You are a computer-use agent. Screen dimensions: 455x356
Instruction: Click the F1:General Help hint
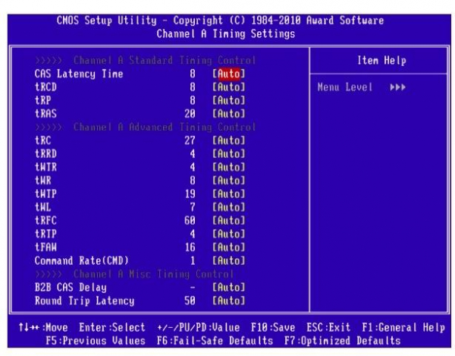point(403,328)
